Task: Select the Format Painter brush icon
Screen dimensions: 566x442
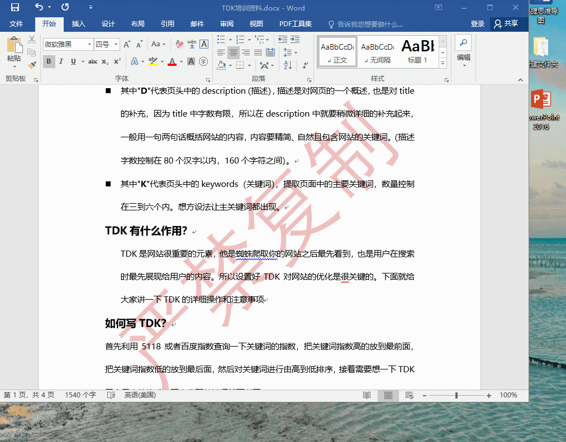Action: pos(31,65)
